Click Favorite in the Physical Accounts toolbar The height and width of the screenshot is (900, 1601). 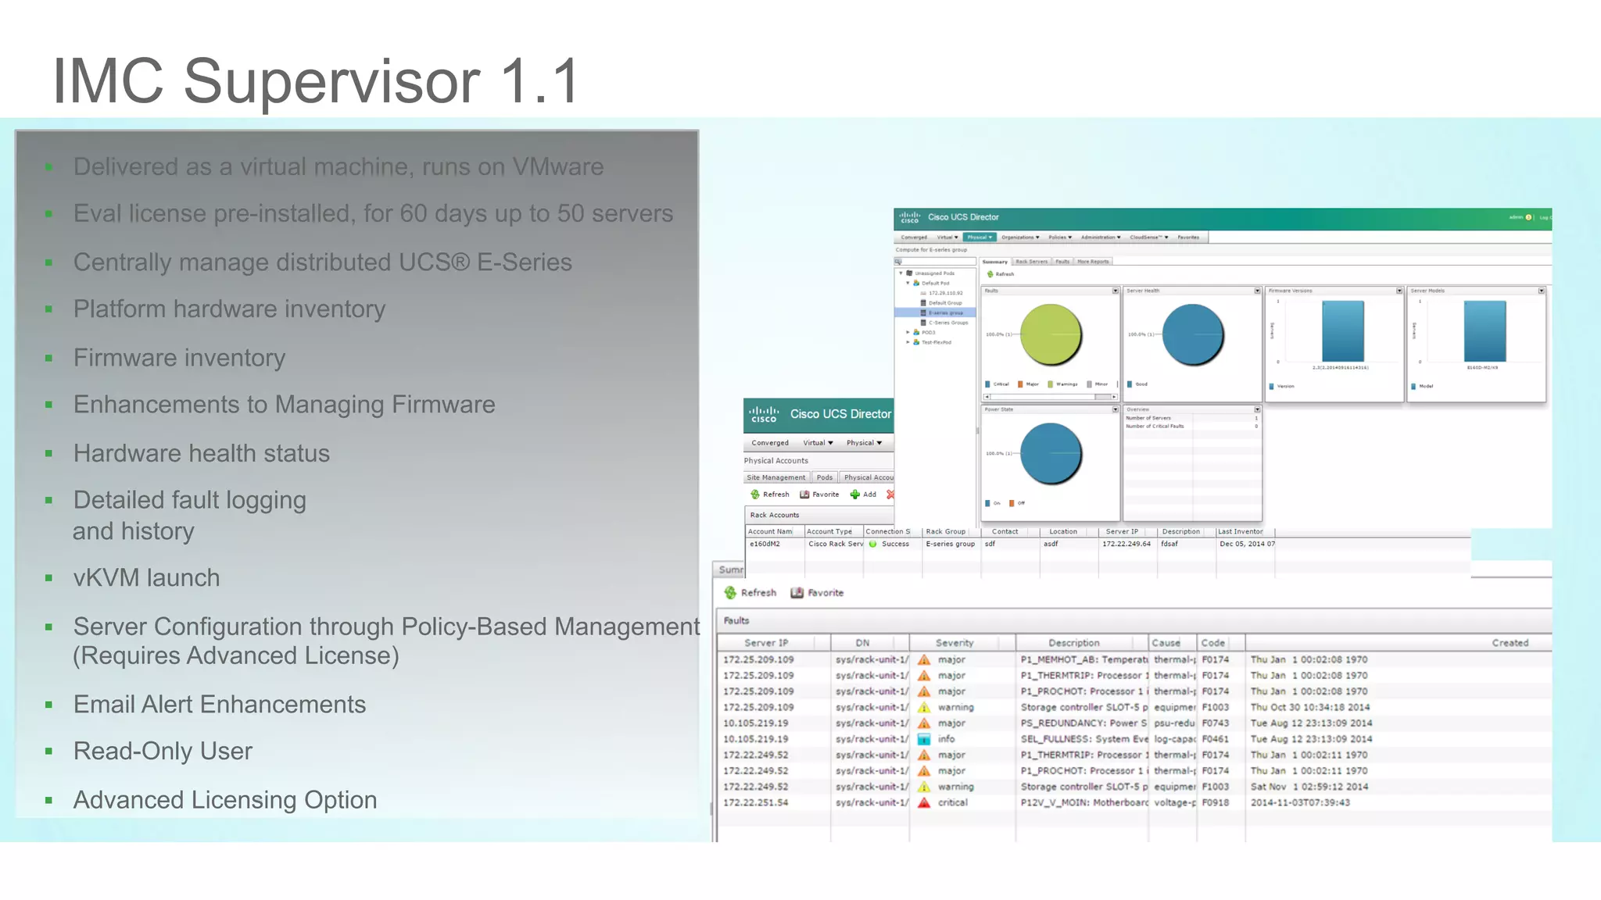click(818, 495)
